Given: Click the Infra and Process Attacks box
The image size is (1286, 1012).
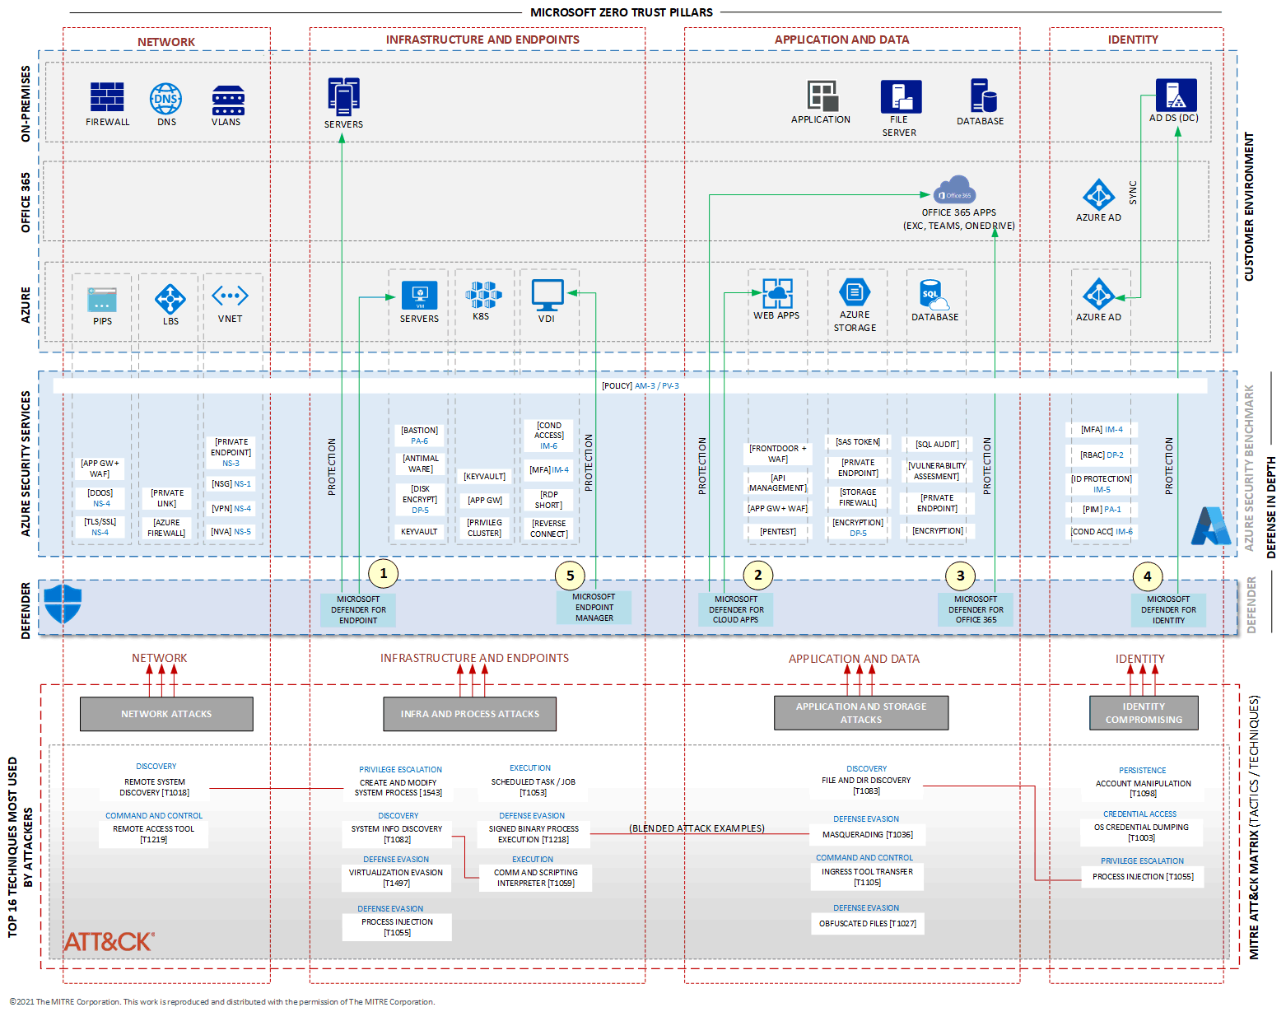Looking at the screenshot, I should coord(469,714).
